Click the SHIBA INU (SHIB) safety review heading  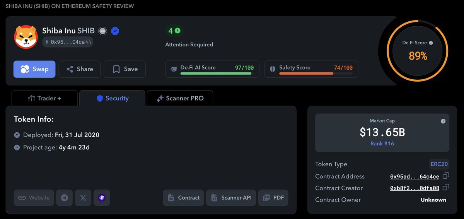[x=70, y=6]
